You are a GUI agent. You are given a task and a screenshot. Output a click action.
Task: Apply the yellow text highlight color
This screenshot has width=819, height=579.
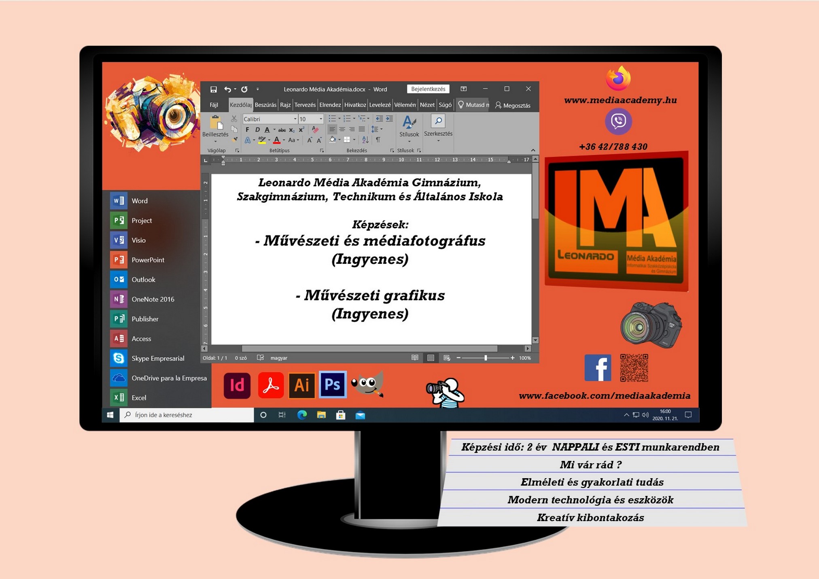point(262,140)
